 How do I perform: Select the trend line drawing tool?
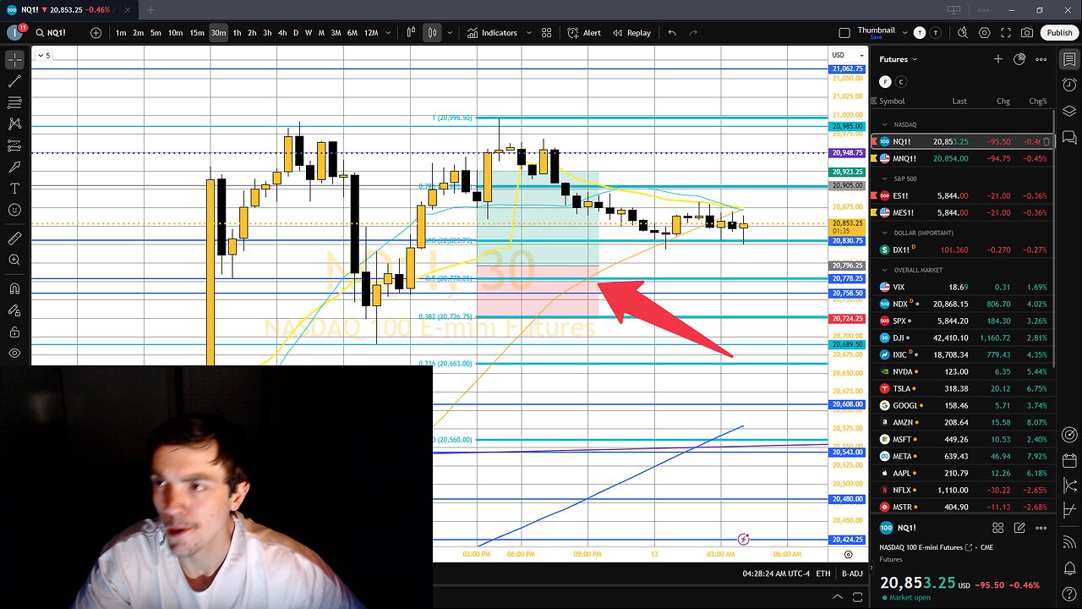(14, 81)
